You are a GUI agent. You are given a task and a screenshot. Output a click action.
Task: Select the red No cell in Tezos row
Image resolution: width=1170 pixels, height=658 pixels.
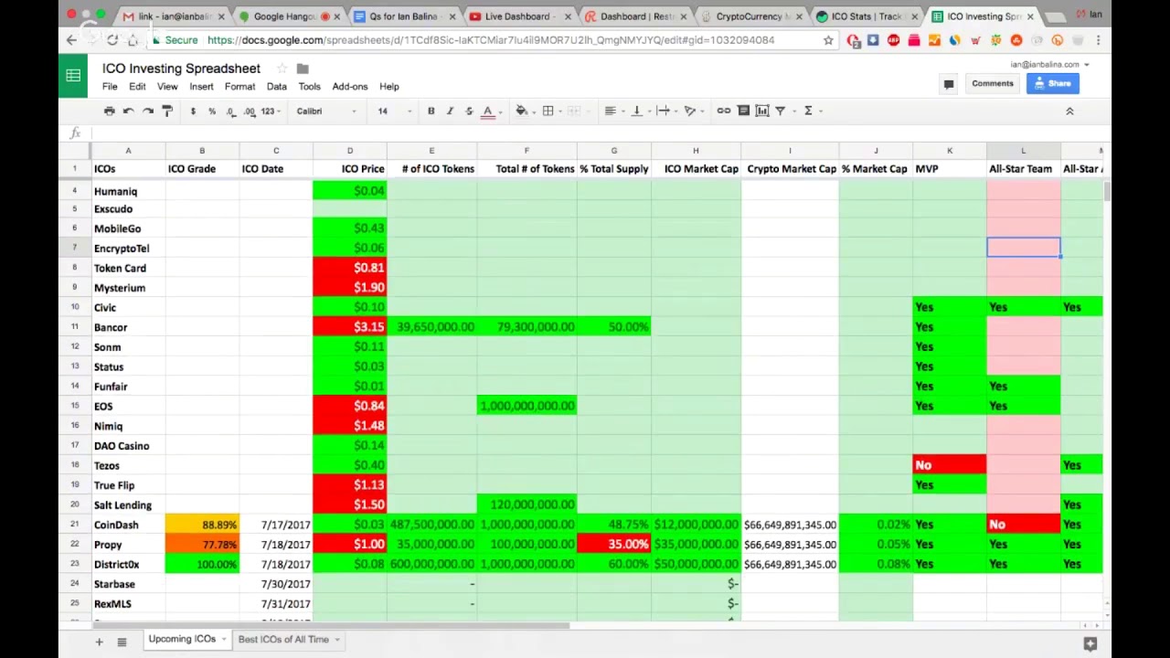click(x=950, y=465)
